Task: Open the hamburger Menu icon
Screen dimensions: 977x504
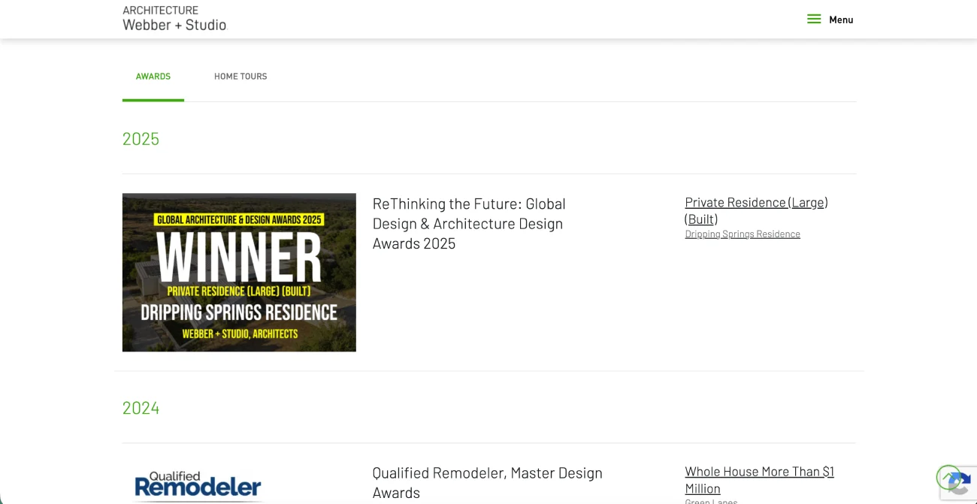Action: [x=814, y=20]
